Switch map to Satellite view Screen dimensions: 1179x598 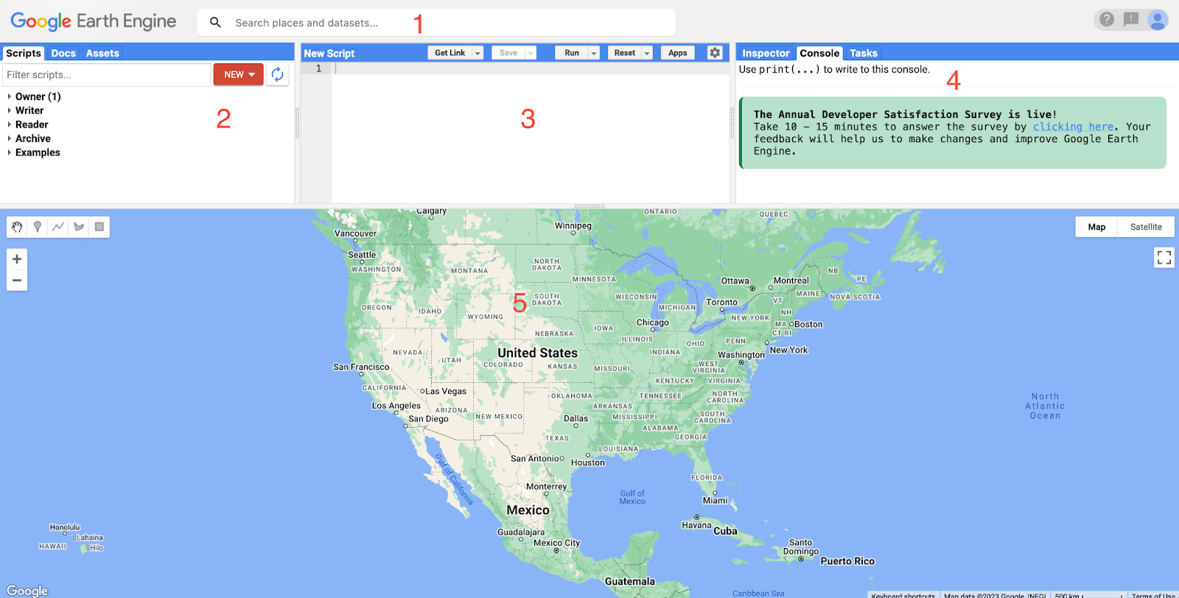pos(1146,227)
